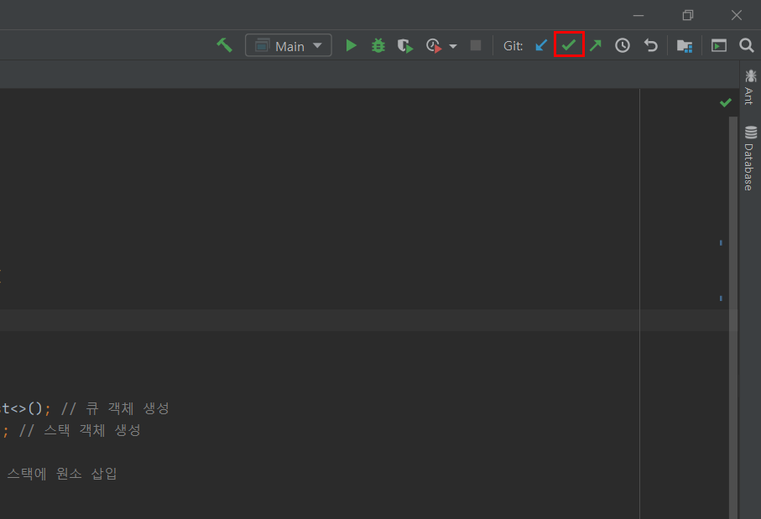Click Git Push arrow
761x519 pixels.
(x=596, y=45)
